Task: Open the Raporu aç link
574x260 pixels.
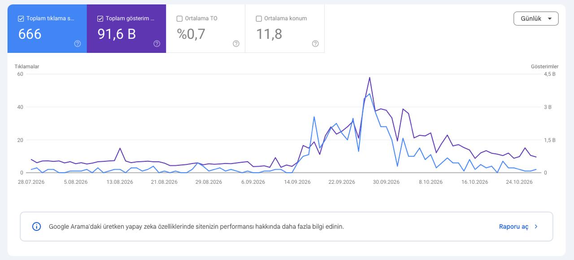Action: pos(514,227)
